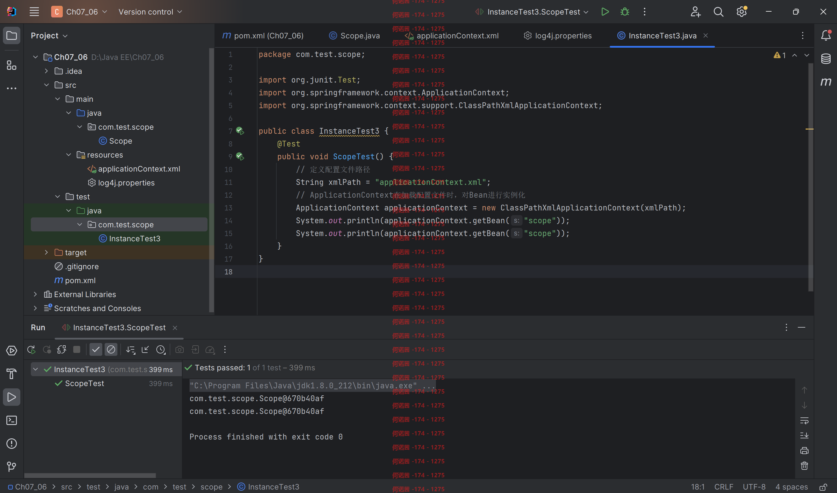Toggle the Project tool window folder icon

click(12, 35)
